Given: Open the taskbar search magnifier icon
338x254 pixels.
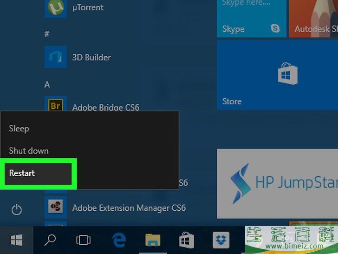Looking at the screenshot, I should pos(50,240).
